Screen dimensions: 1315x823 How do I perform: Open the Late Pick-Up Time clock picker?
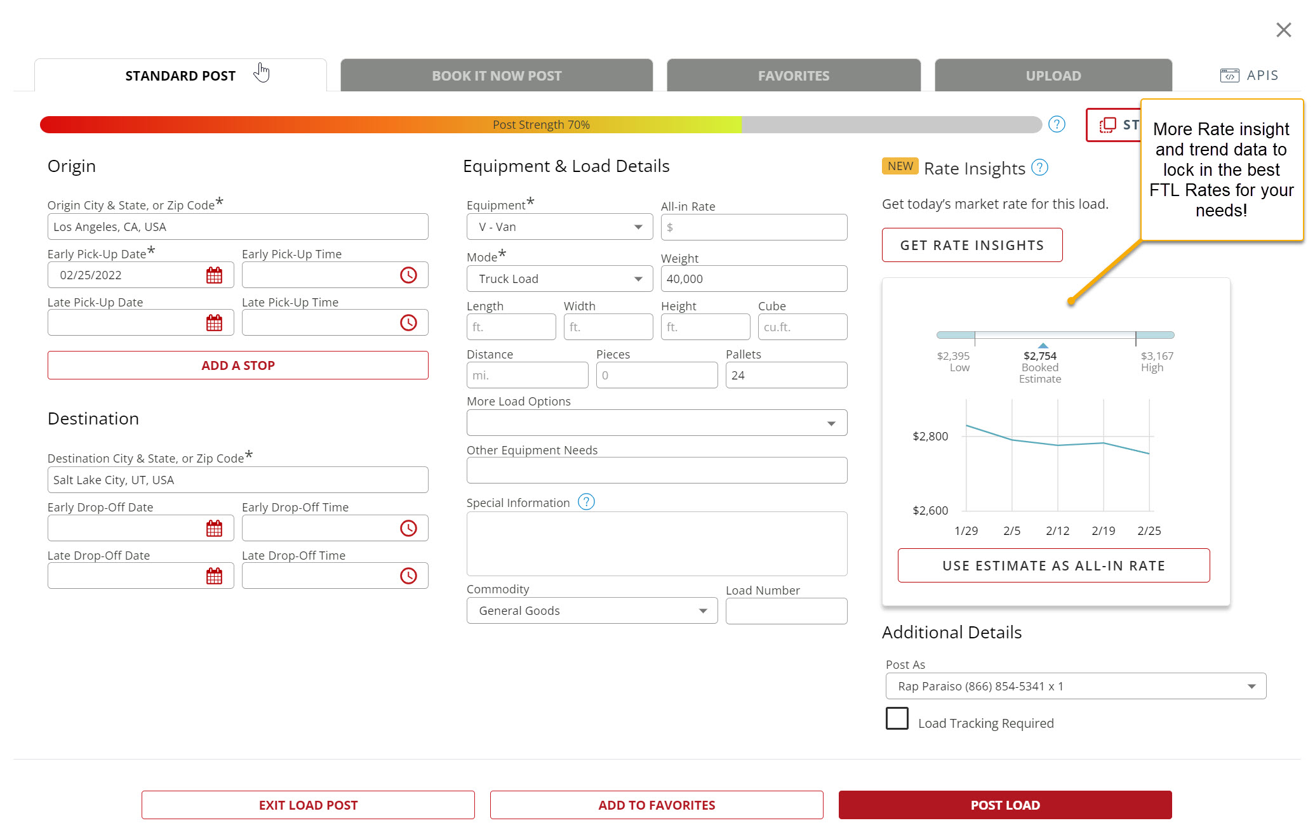(x=408, y=322)
